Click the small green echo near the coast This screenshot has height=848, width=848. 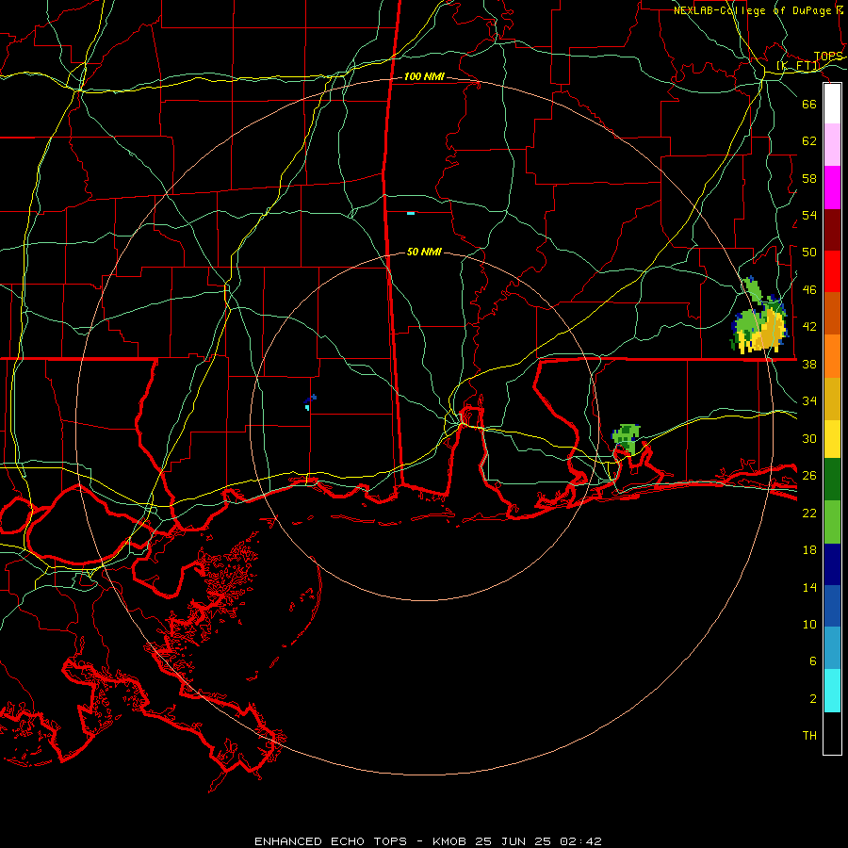(x=627, y=438)
